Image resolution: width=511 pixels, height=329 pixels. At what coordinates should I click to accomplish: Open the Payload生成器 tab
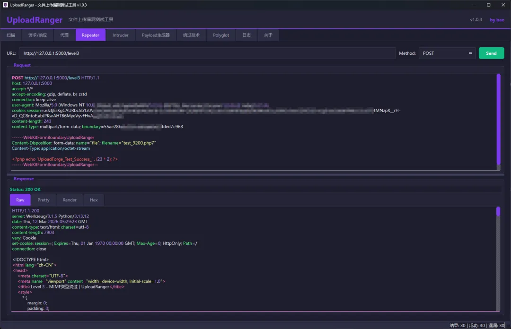tap(156, 35)
